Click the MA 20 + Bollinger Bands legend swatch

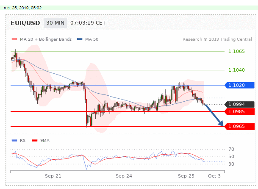tap(14, 39)
